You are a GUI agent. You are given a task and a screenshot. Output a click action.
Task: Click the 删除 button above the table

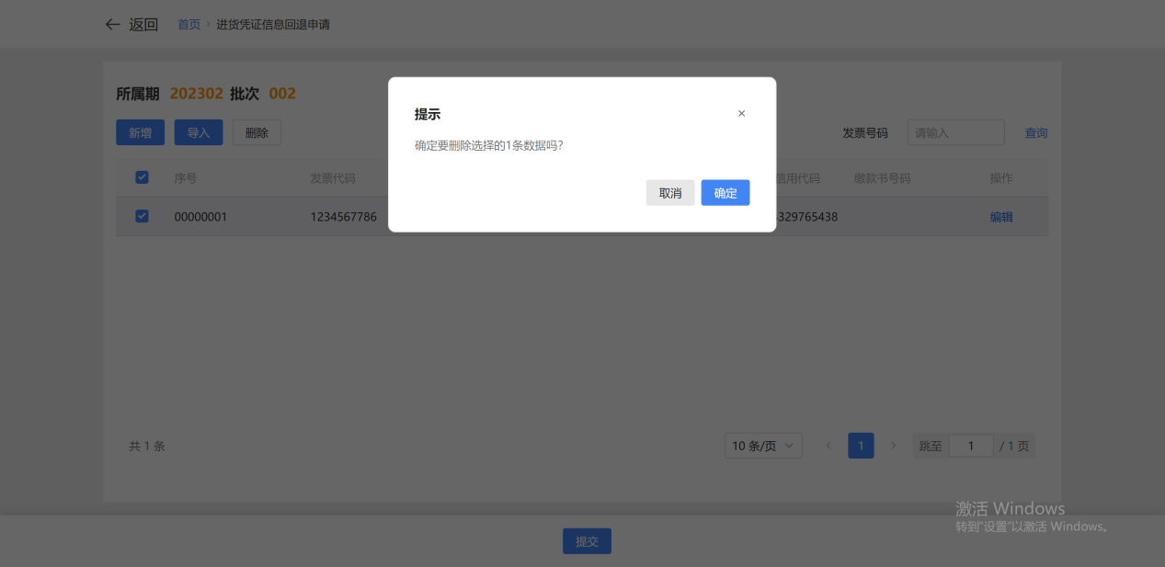click(257, 132)
